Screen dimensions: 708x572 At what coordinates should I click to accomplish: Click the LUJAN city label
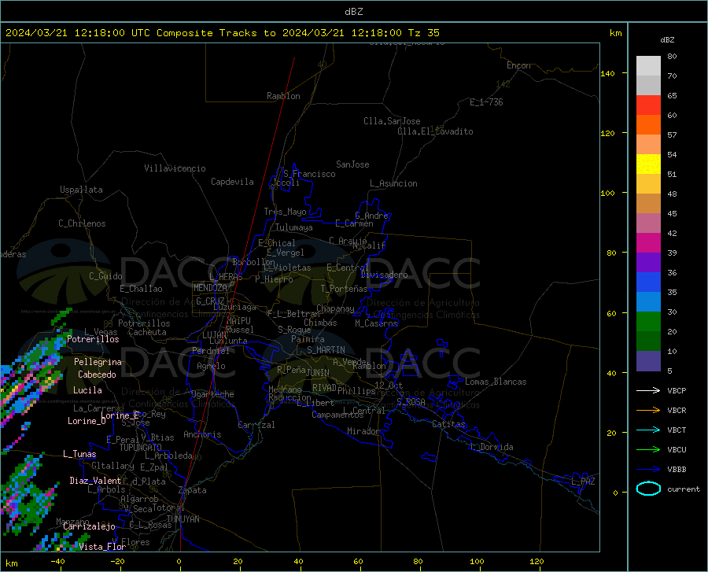(214, 335)
